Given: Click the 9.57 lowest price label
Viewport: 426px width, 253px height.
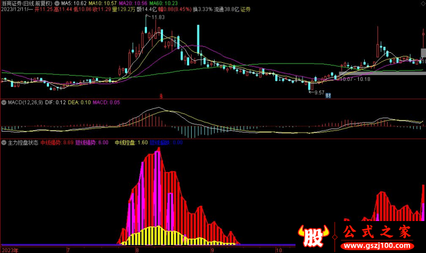Looking at the screenshot, I should coord(319,93).
